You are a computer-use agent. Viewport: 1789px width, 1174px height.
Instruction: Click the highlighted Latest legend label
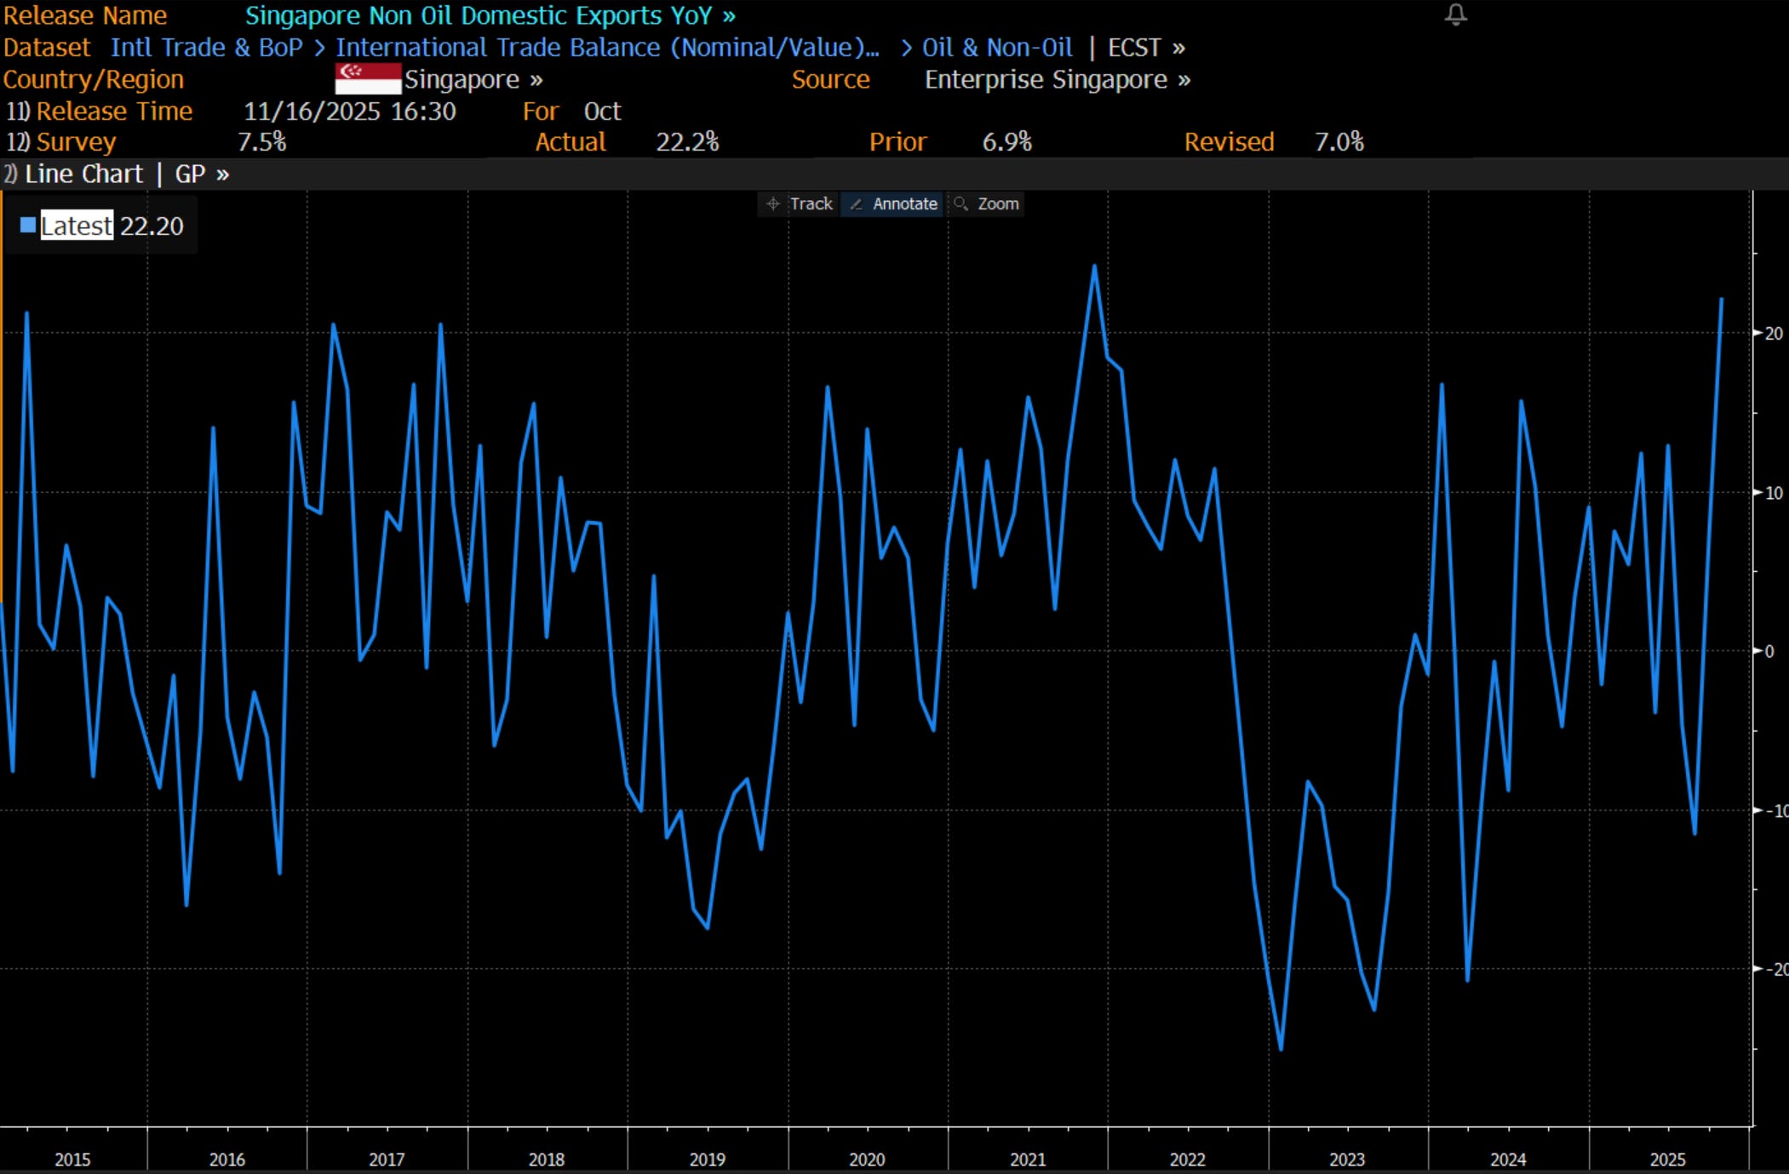coord(76,226)
